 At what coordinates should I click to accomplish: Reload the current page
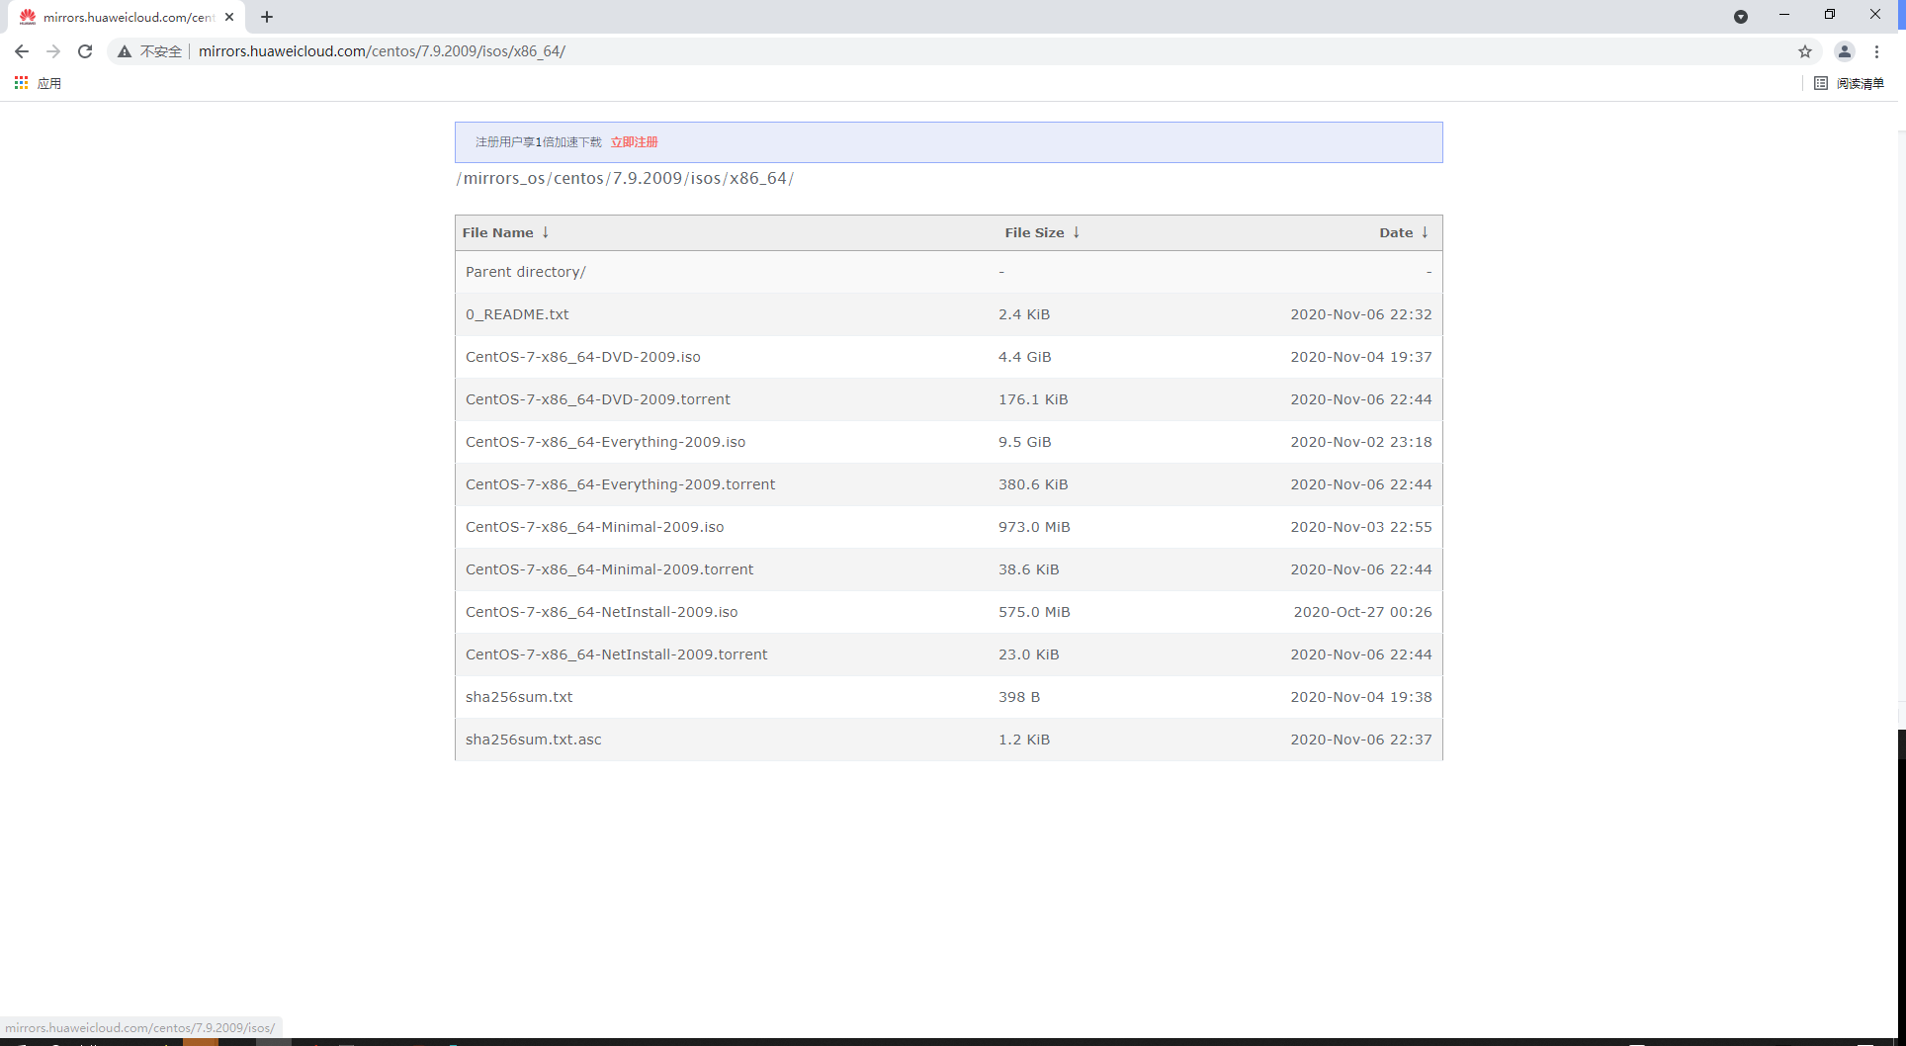pyautogui.click(x=85, y=51)
